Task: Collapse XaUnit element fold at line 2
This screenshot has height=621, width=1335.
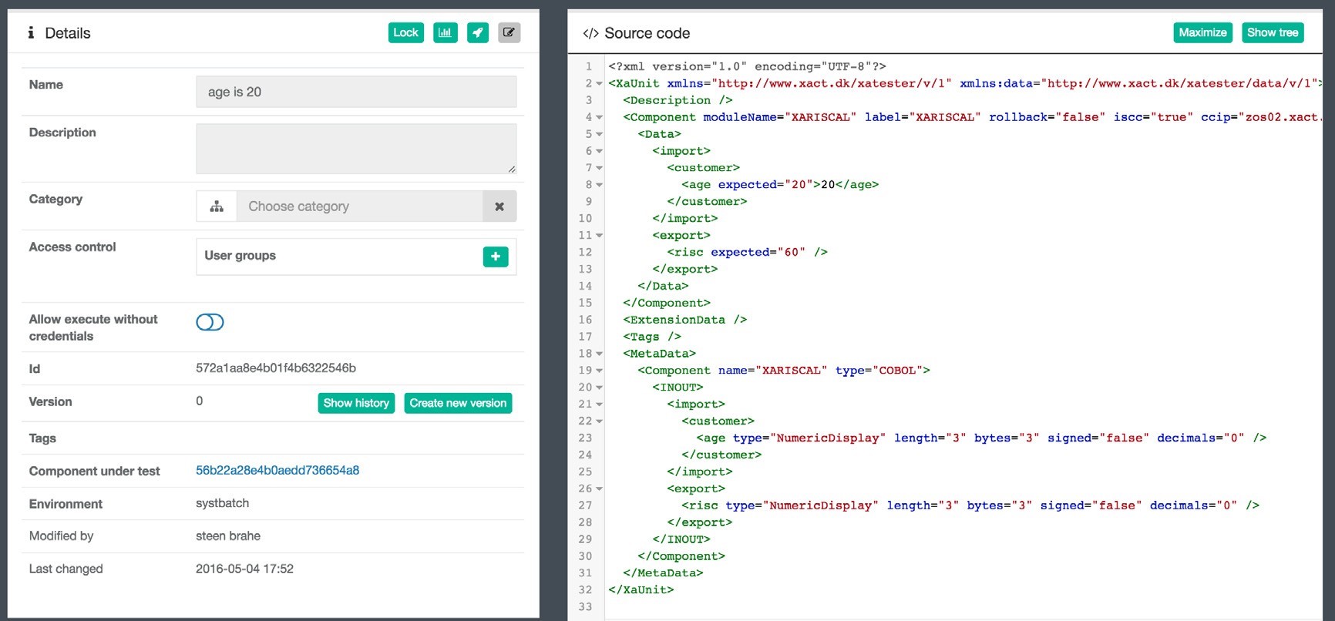Action: pos(599,83)
